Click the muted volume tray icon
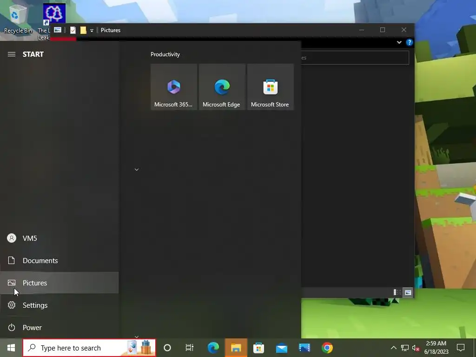The width and height of the screenshot is (476, 357). (x=416, y=348)
